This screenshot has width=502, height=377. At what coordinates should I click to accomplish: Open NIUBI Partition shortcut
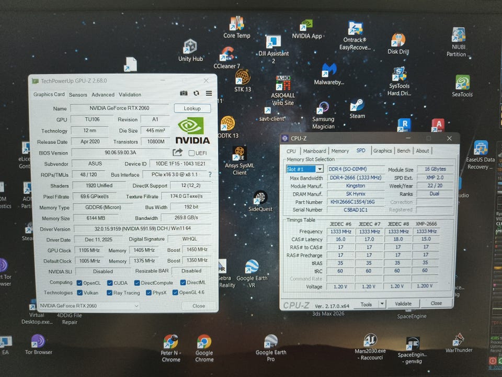click(459, 42)
